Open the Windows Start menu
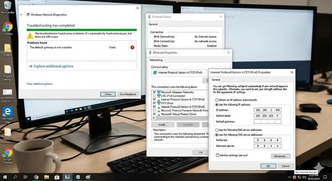The width and height of the screenshot is (332, 181). (5, 177)
